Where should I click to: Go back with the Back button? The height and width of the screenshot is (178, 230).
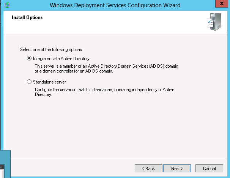[x=148, y=168]
